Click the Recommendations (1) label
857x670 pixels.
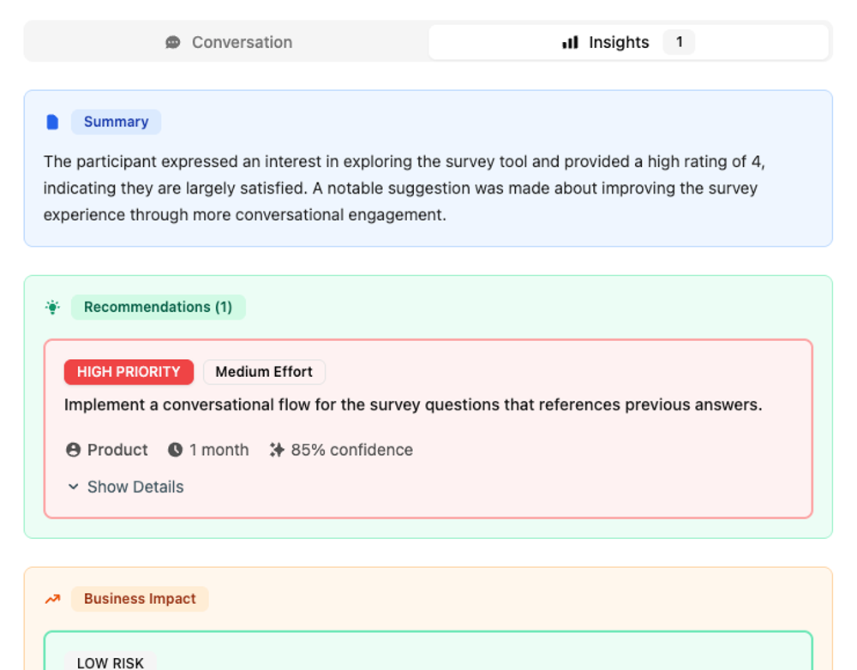pos(158,307)
